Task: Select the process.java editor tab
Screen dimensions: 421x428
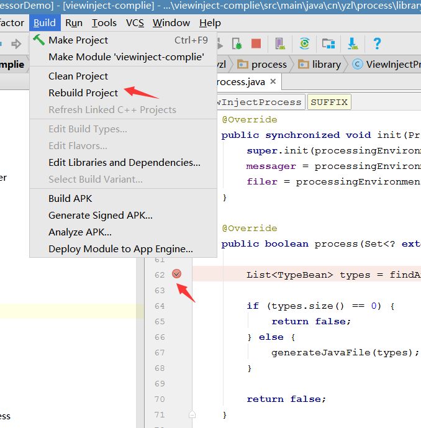Action: (241, 82)
